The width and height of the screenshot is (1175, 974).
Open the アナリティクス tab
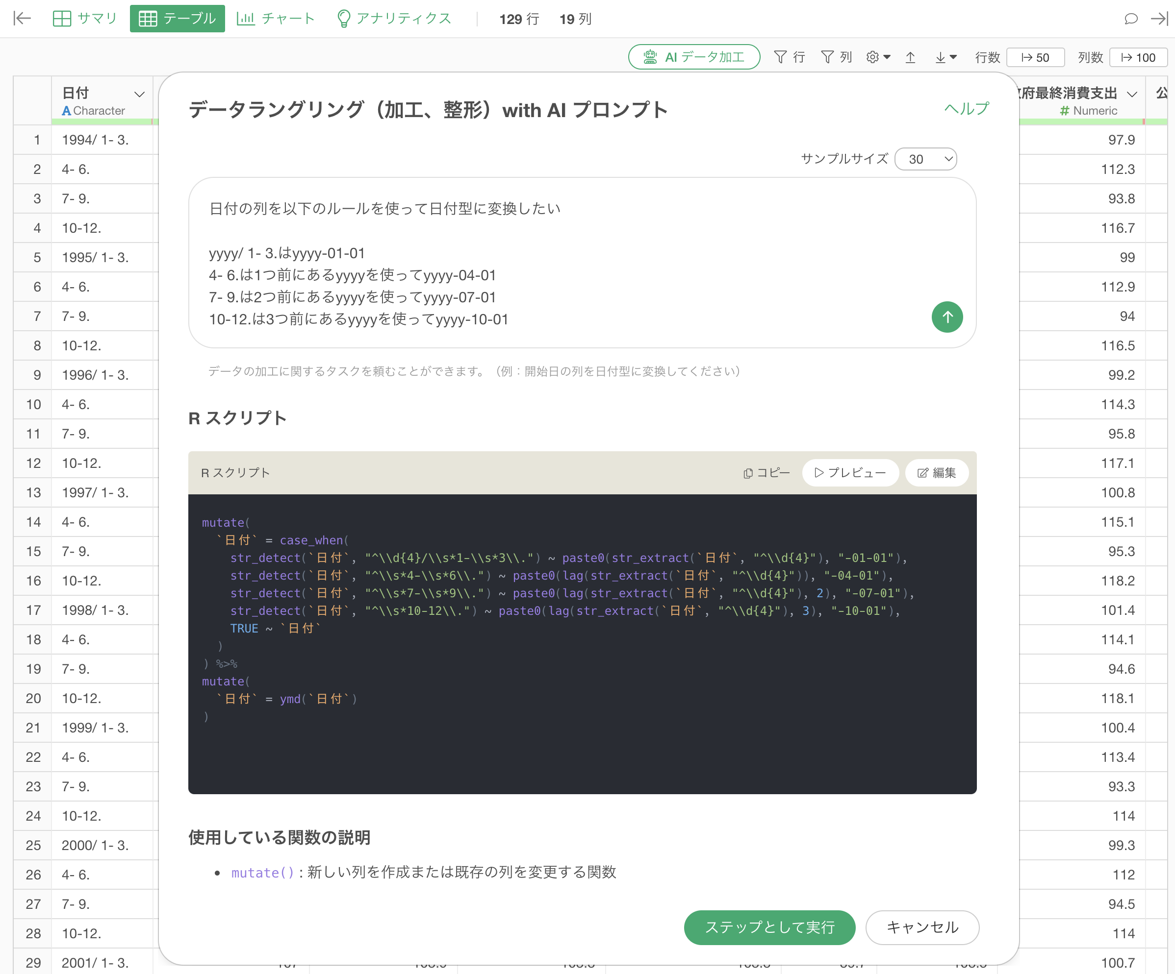tap(394, 19)
